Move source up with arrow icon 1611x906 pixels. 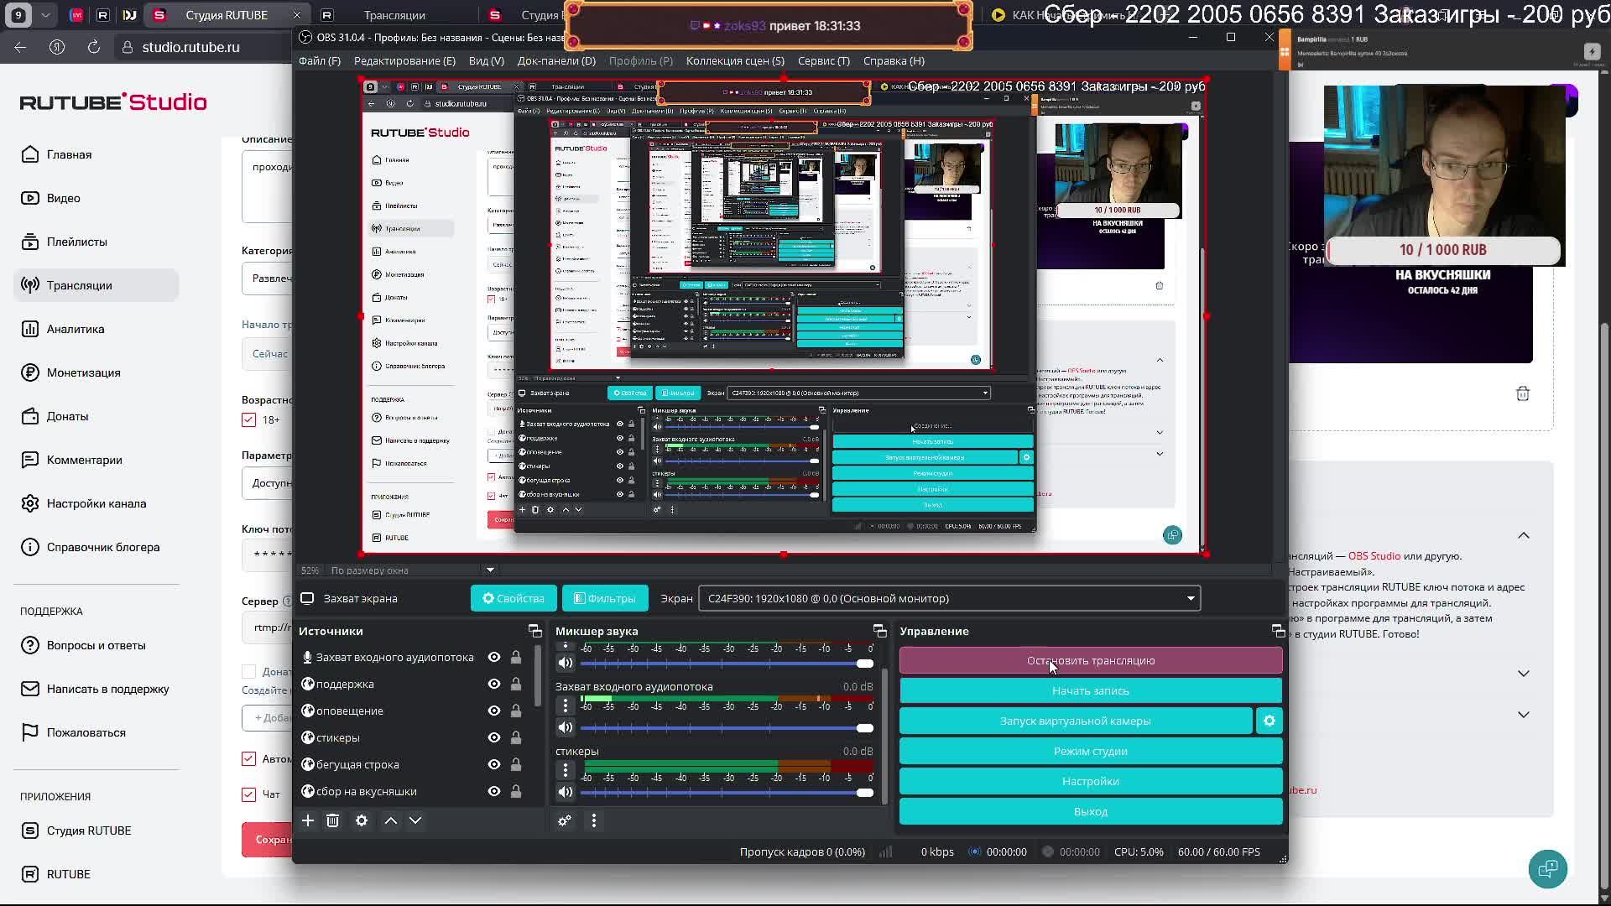(x=391, y=820)
